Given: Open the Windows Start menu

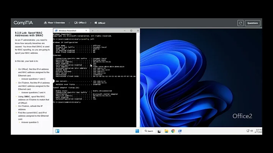Looking at the screenshot, I should pos(137,131).
